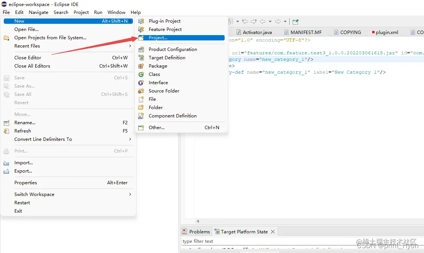Switch to the COPYING editor tab
Image resolution: width=424 pixels, height=253 pixels.
[x=348, y=32]
